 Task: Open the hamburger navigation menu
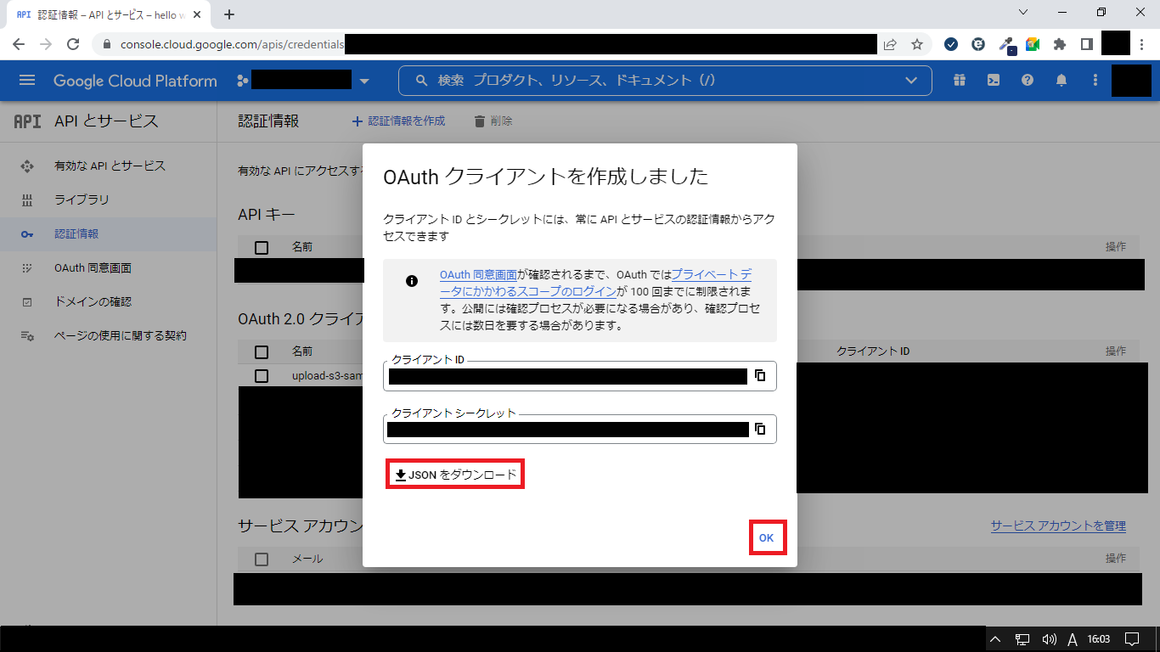[27, 81]
